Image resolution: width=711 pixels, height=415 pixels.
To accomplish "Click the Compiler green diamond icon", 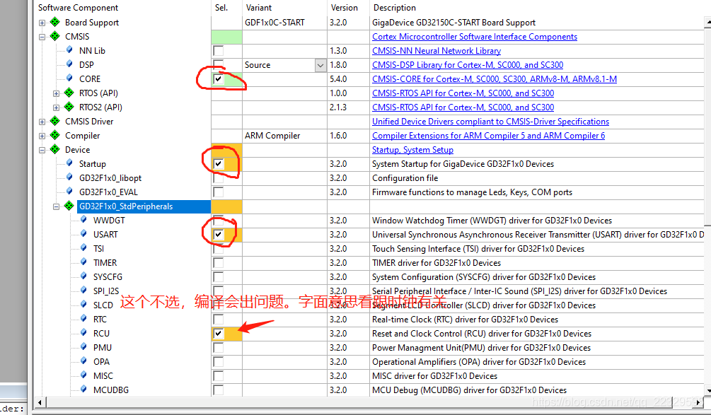I will point(55,134).
